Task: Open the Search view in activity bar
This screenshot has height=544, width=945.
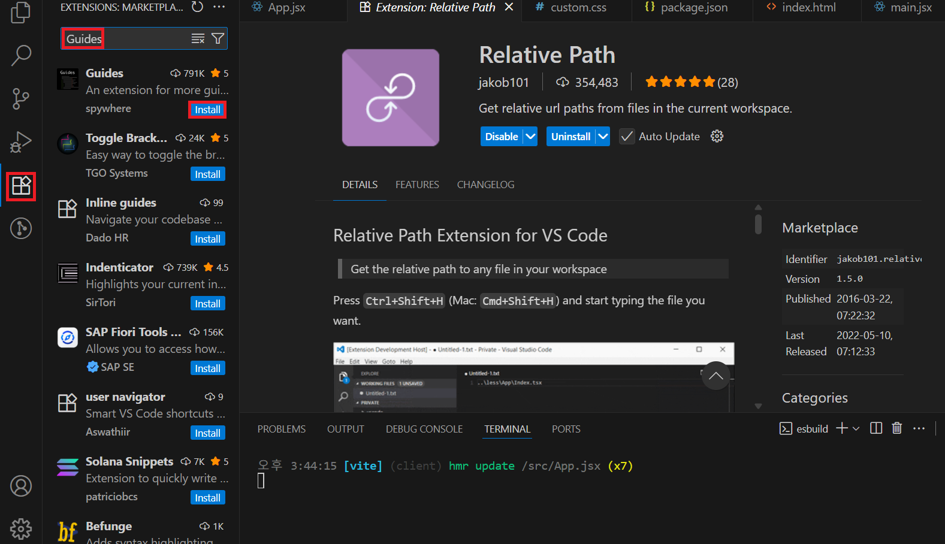Action: (x=21, y=55)
